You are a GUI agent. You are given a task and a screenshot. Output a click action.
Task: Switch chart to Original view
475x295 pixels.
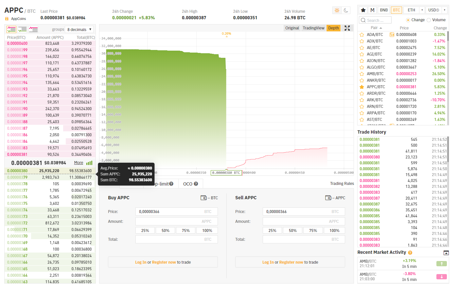[292, 28]
